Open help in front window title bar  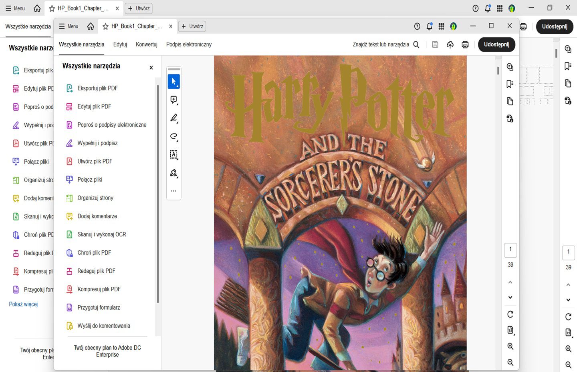[x=417, y=26]
